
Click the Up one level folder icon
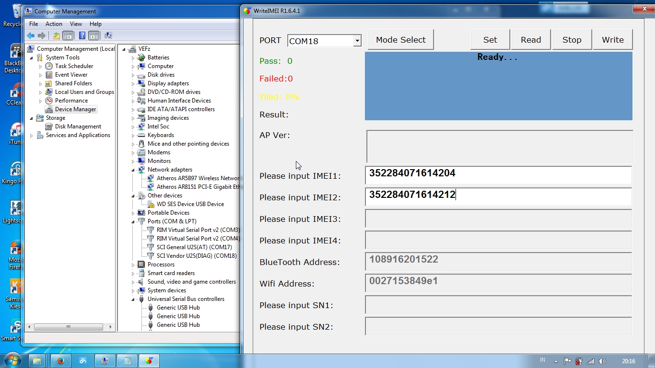[57, 35]
